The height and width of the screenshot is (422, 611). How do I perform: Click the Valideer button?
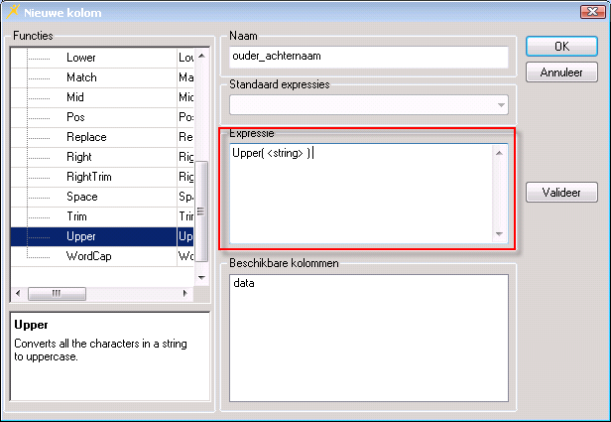coord(561,193)
